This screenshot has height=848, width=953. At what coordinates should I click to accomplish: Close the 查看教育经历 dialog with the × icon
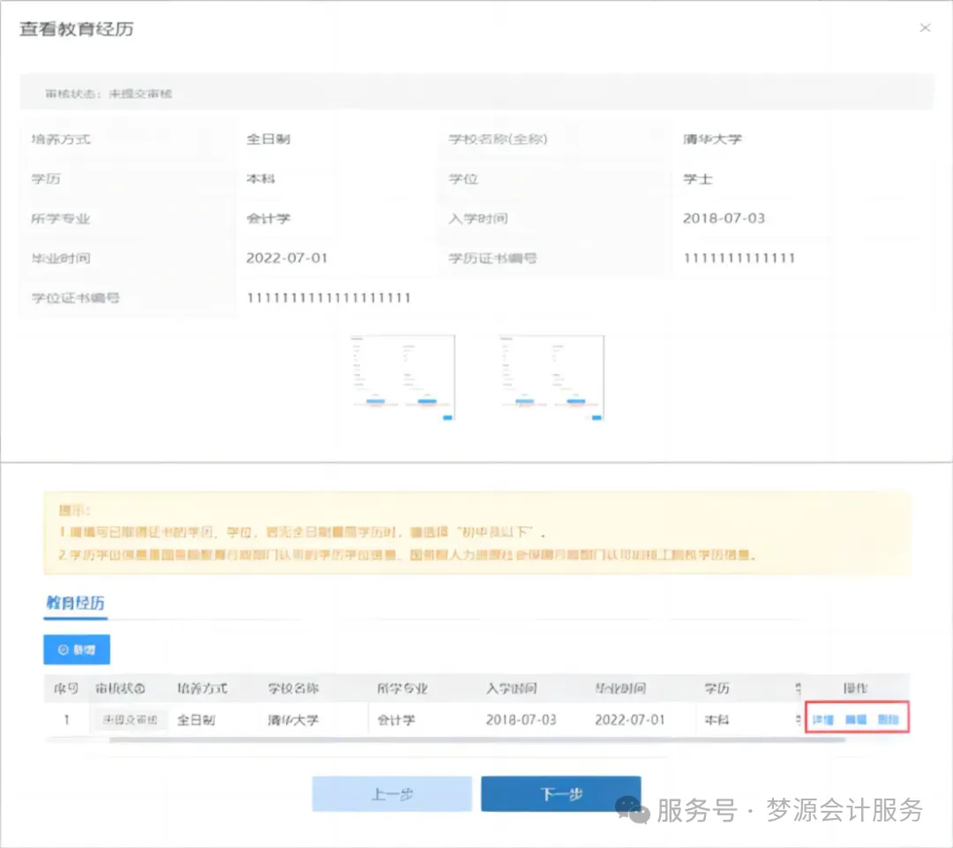[x=925, y=27]
